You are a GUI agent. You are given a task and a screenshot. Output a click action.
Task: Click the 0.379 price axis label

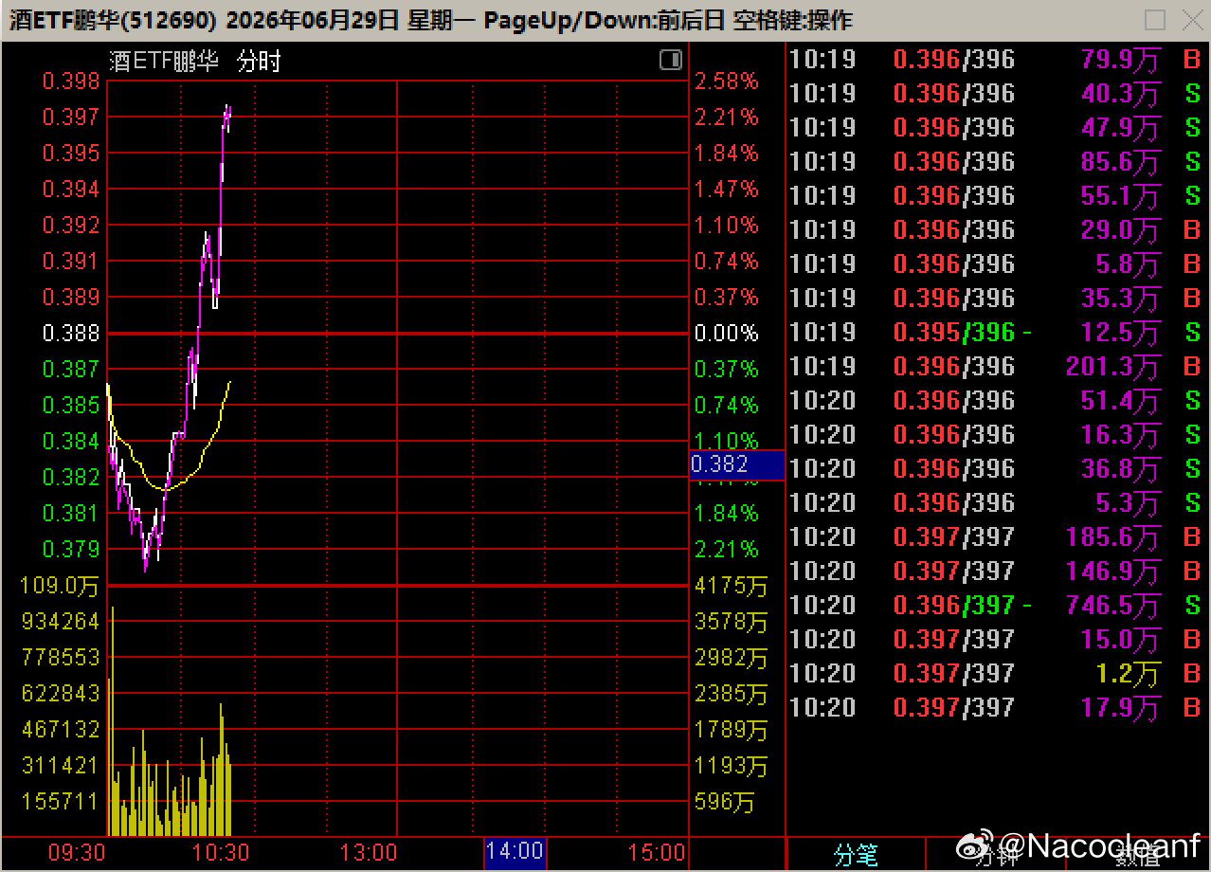click(70, 549)
